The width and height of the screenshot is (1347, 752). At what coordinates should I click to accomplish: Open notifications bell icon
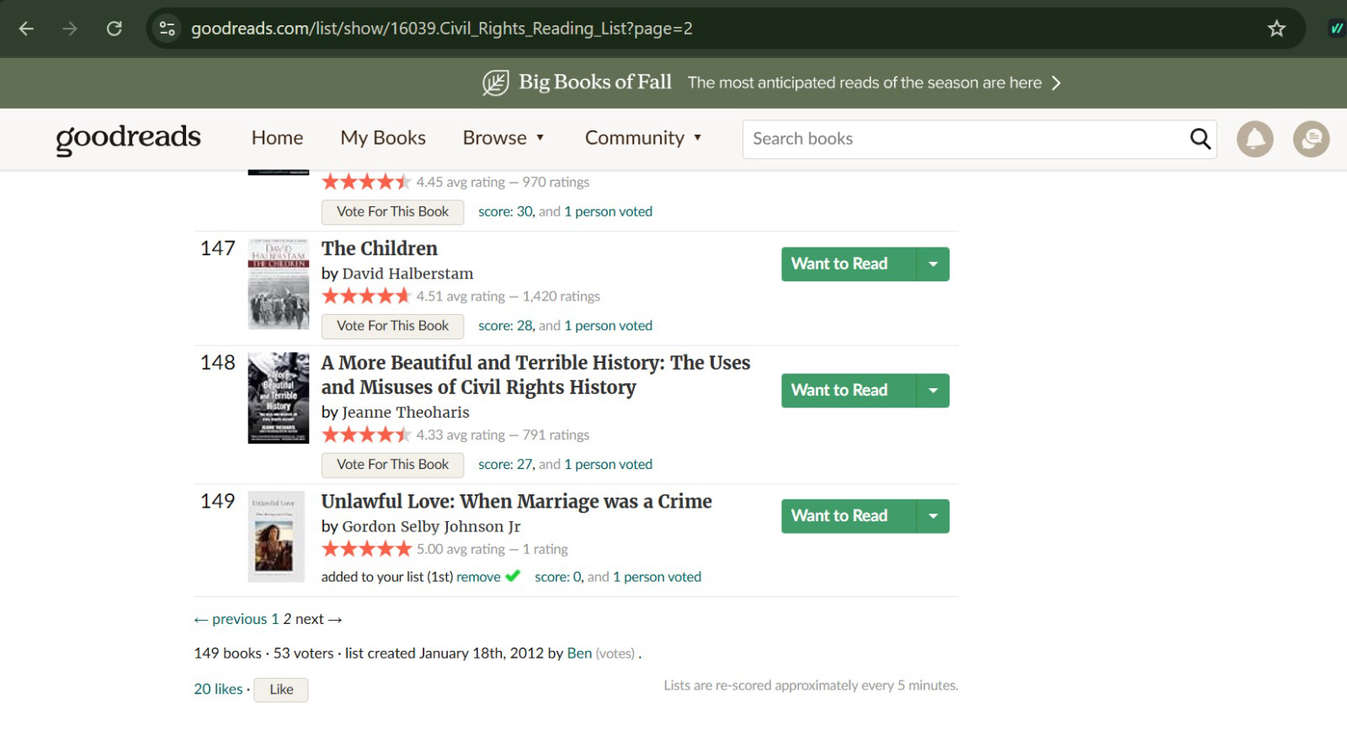point(1254,139)
